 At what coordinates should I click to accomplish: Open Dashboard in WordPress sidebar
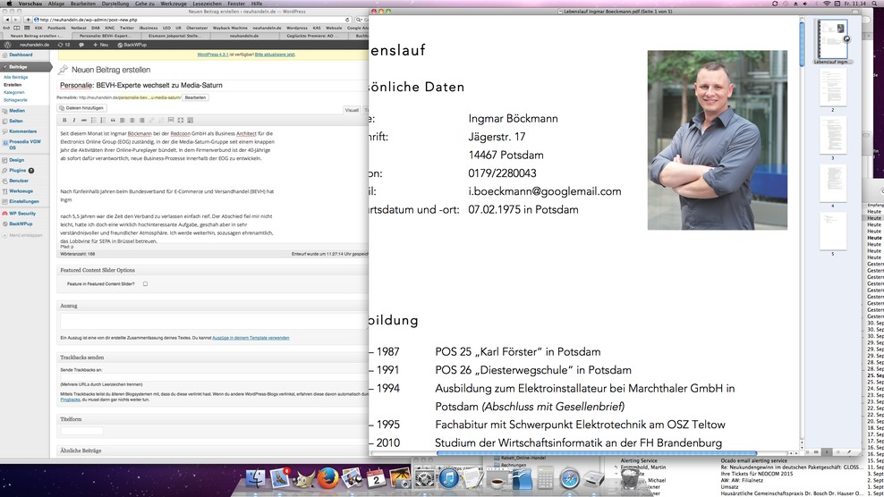[x=21, y=55]
